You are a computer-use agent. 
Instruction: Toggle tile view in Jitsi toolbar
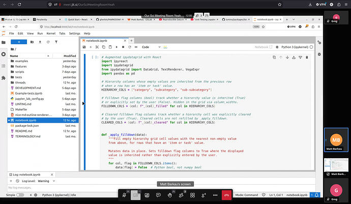(x=192, y=195)
